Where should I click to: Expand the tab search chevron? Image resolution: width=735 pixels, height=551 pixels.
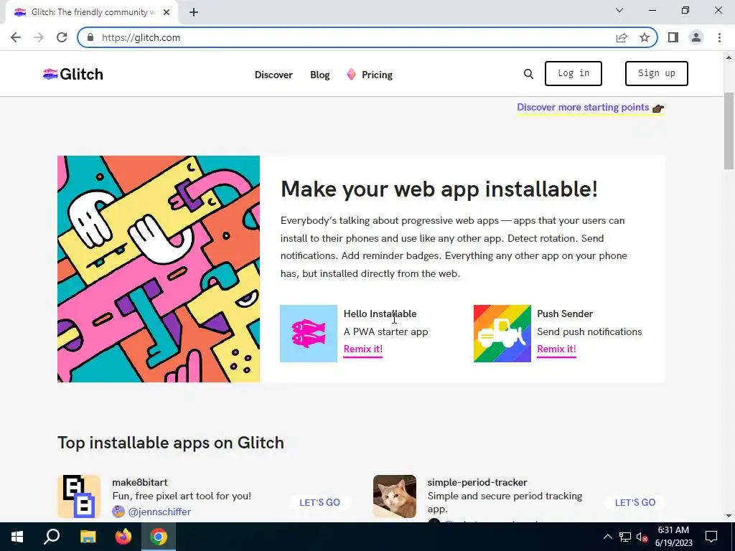tap(619, 10)
